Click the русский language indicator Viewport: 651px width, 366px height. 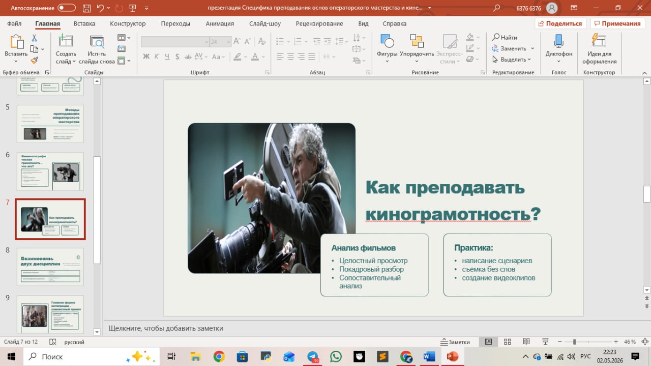point(74,342)
